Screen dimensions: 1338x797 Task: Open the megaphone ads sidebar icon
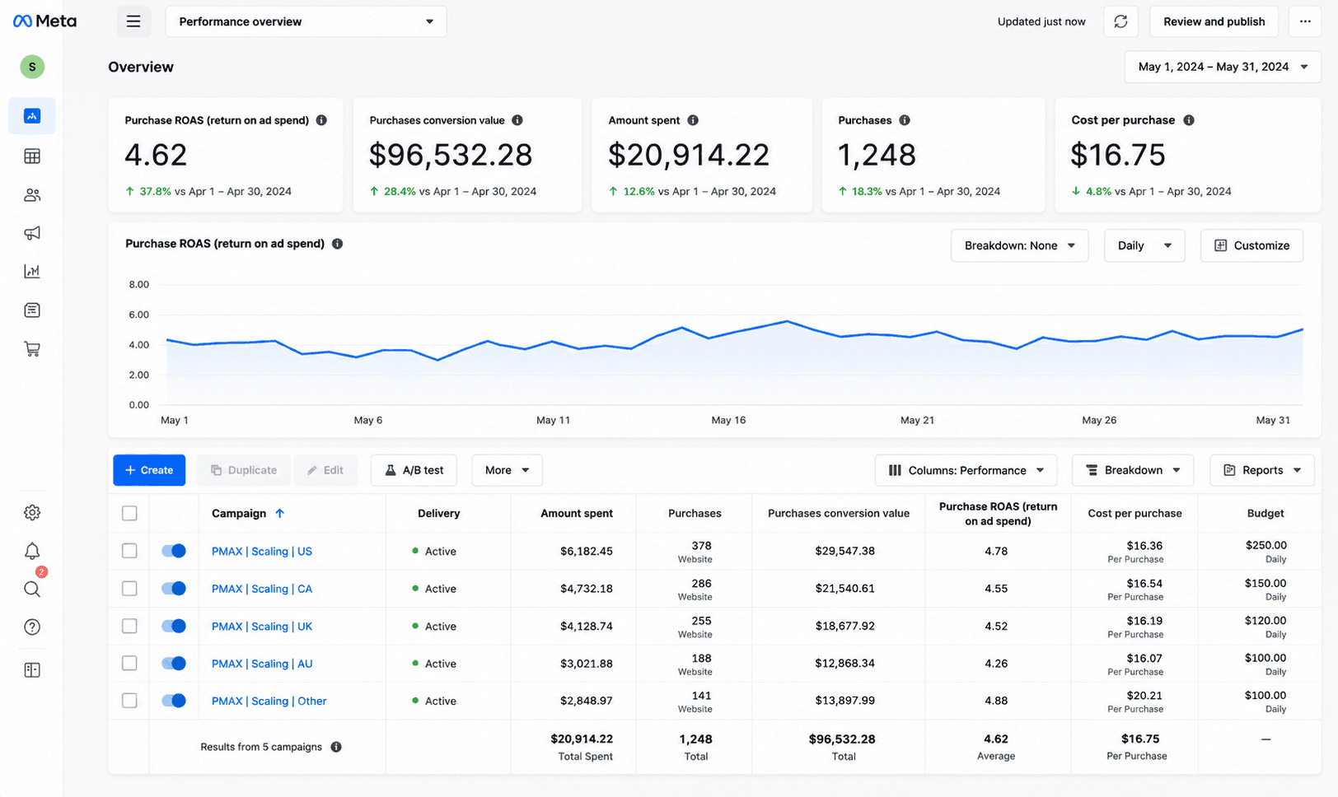click(32, 233)
